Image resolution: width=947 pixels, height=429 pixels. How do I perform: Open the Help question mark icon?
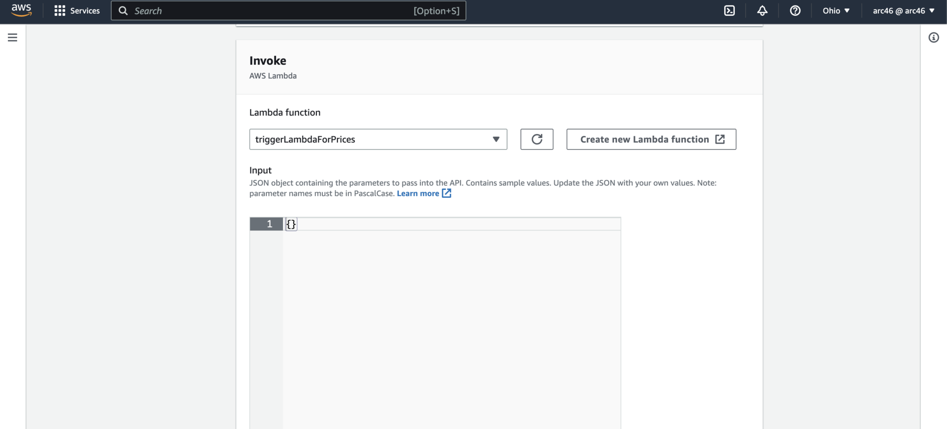click(x=794, y=10)
